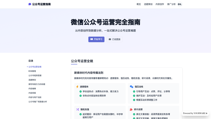
Task: Click the green check beside 维护互动
Action: [x=134, y=96]
